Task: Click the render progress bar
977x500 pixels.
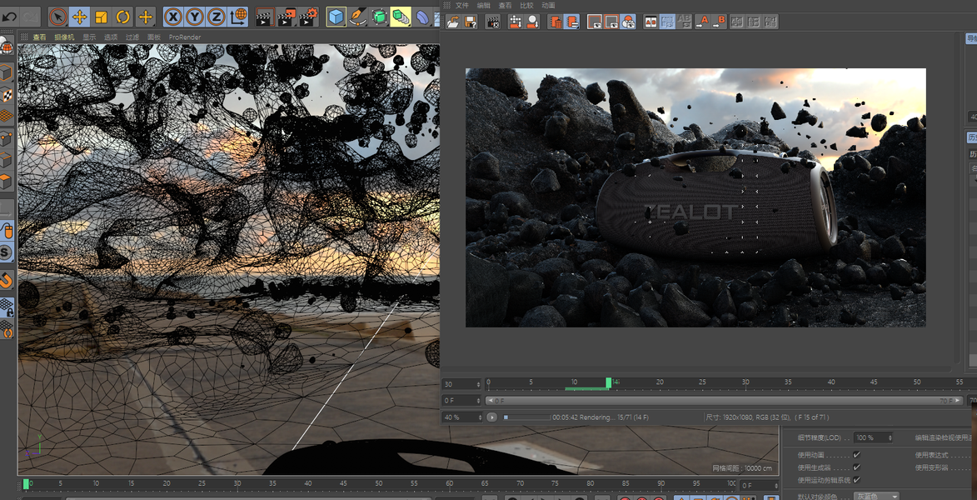Action: [526, 417]
